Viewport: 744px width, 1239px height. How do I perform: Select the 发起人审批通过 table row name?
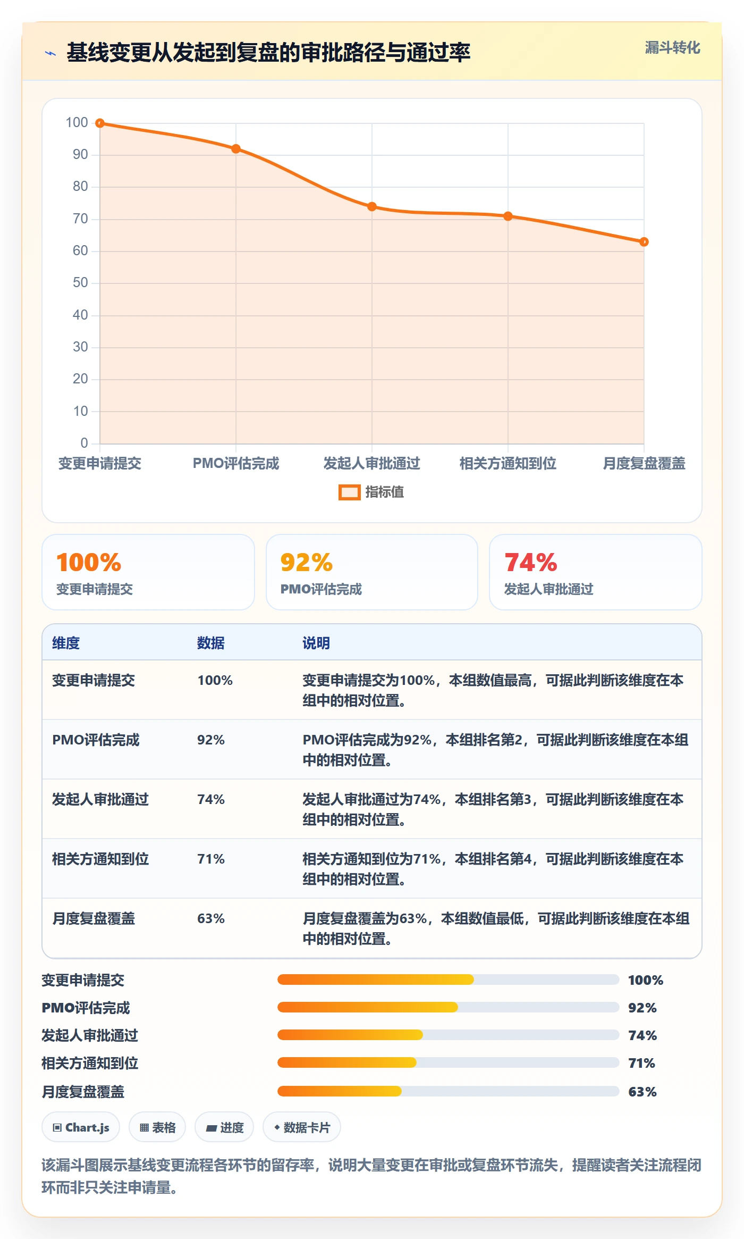[100, 799]
